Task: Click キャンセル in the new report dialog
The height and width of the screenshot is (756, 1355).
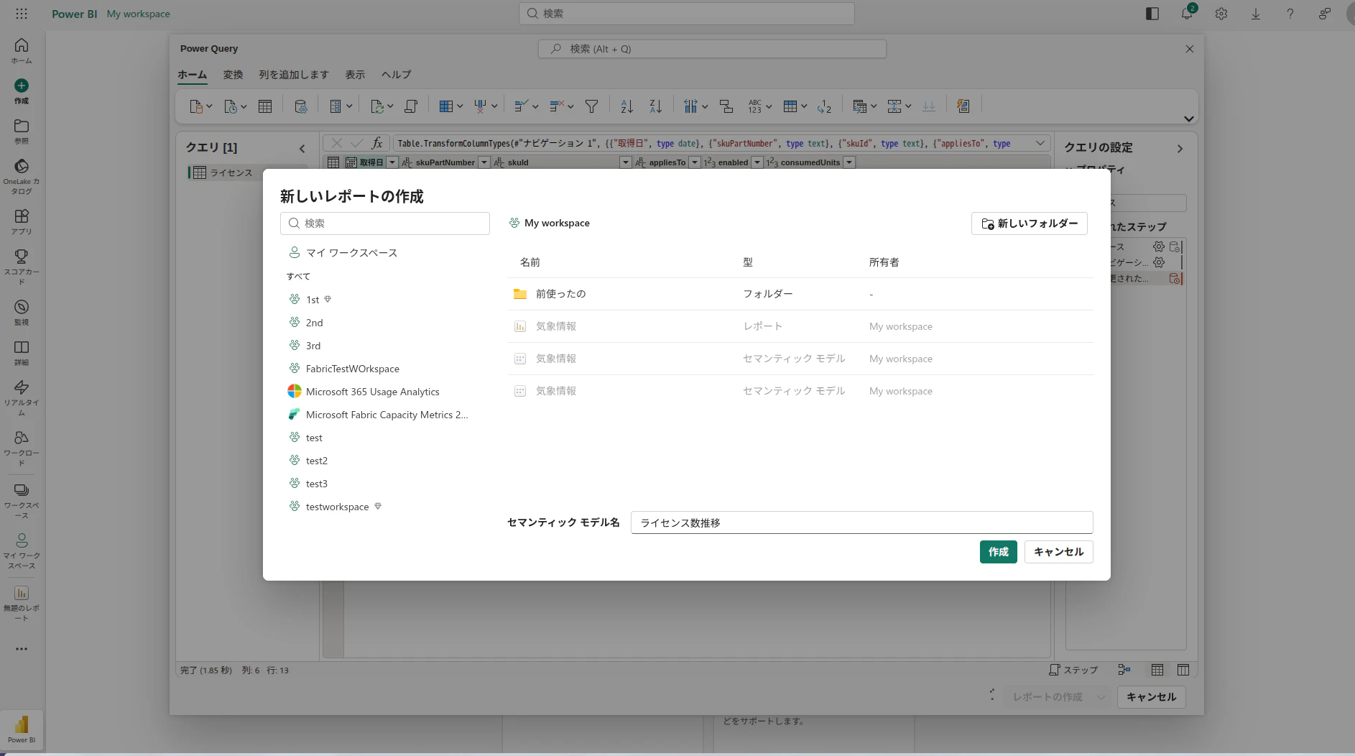Action: 1059,552
